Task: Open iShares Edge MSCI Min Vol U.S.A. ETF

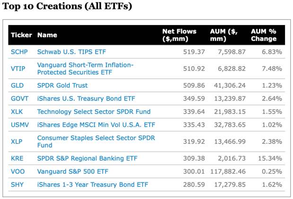Action: tap(96, 125)
